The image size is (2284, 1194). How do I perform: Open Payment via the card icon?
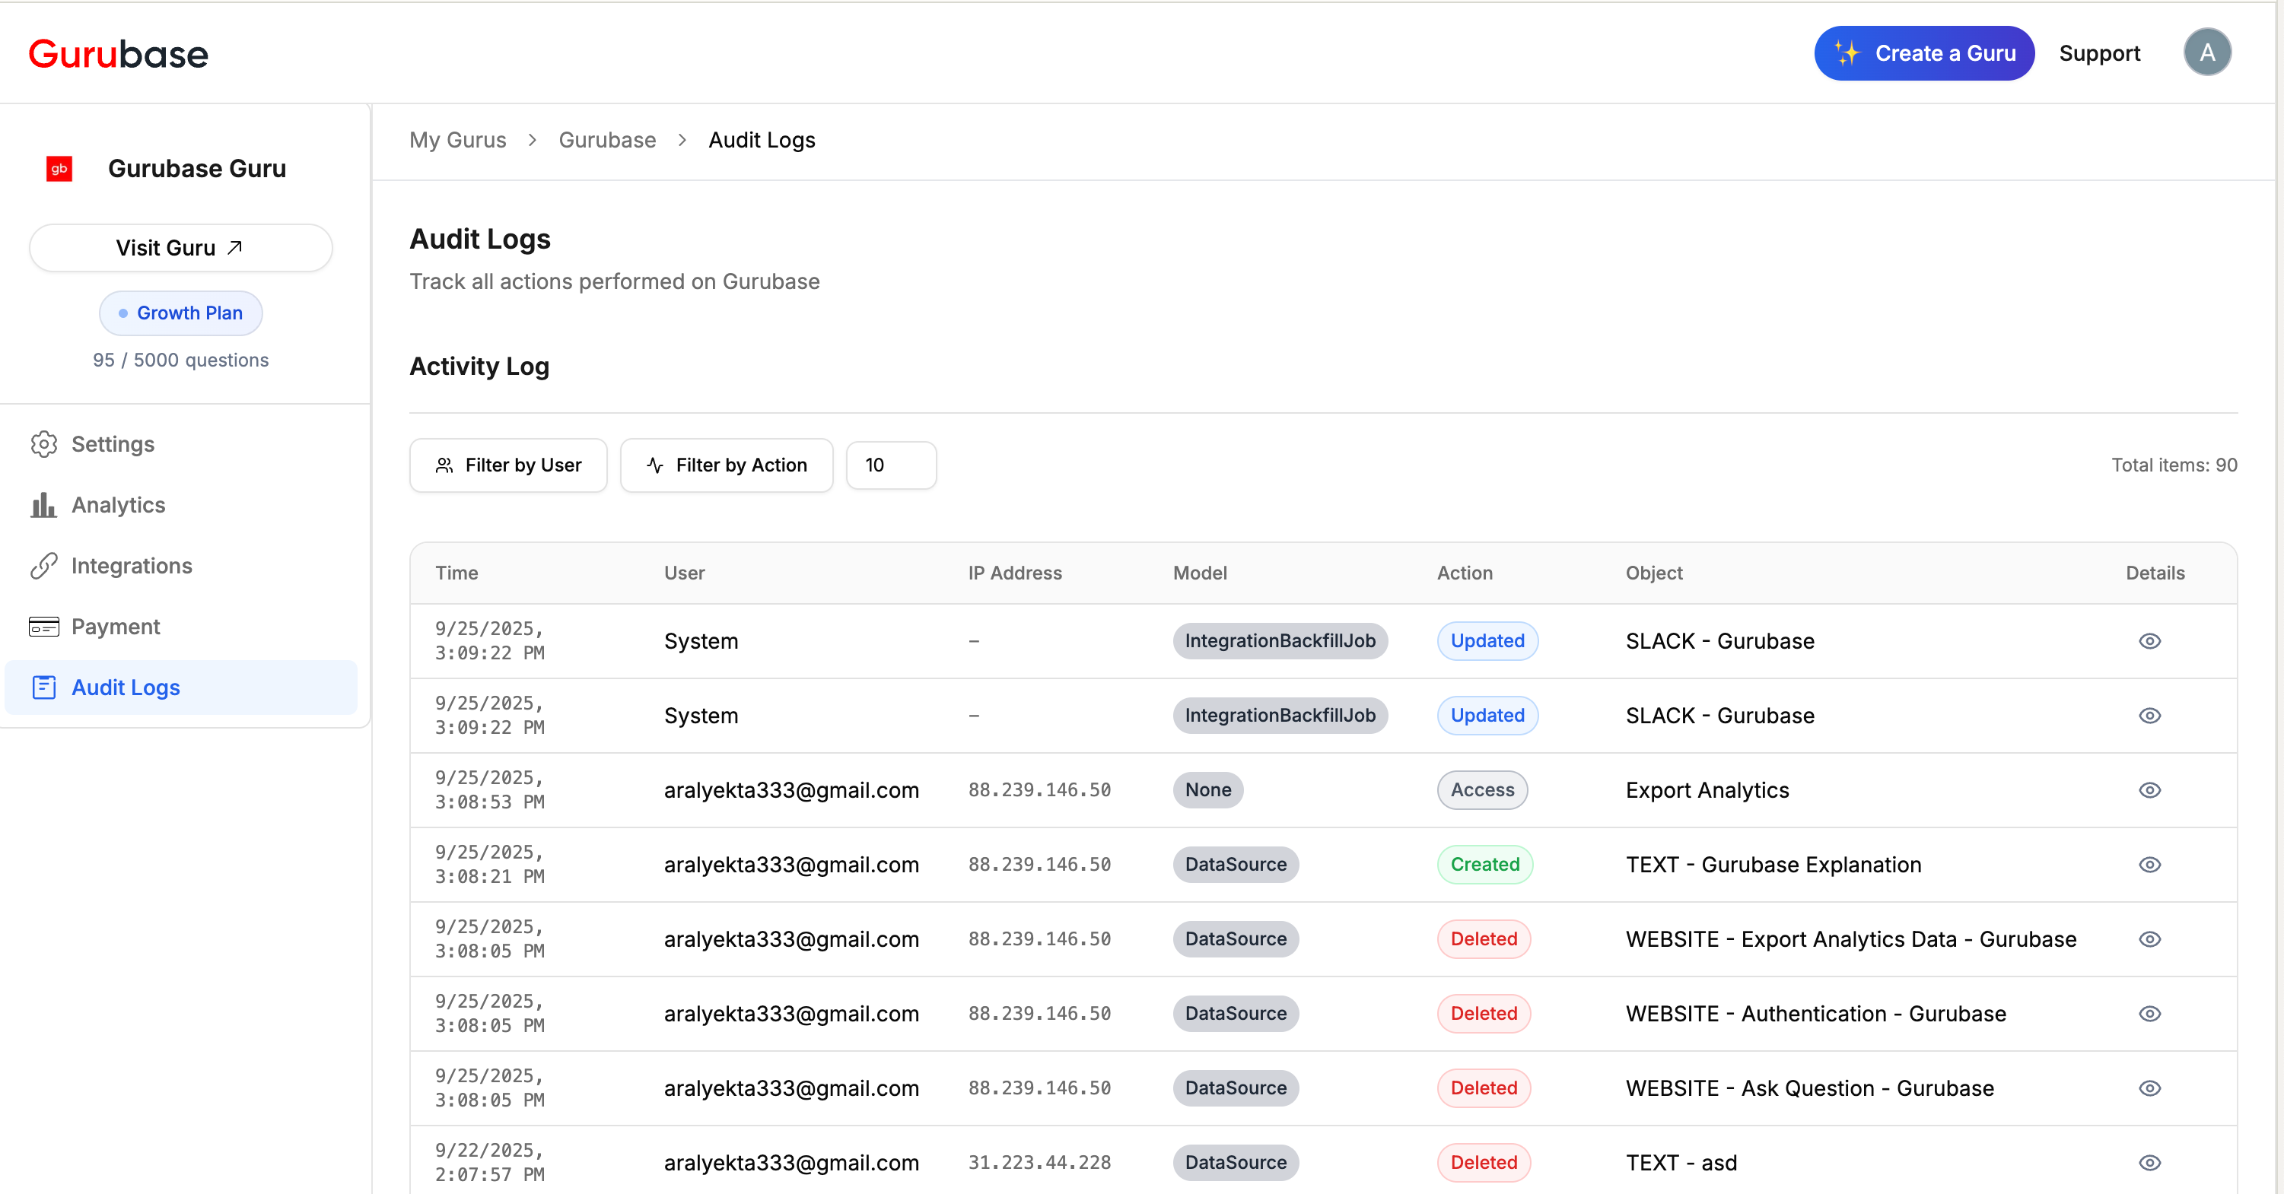tap(44, 626)
